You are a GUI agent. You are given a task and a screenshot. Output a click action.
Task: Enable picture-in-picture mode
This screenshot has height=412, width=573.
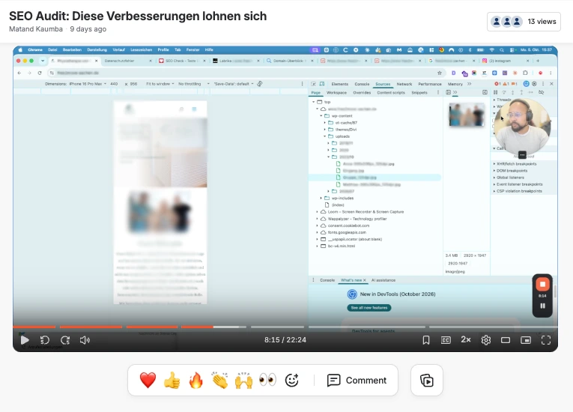pyautogui.click(x=526, y=340)
